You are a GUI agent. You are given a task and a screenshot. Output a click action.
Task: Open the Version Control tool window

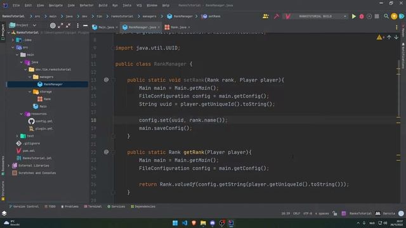click(x=23, y=206)
